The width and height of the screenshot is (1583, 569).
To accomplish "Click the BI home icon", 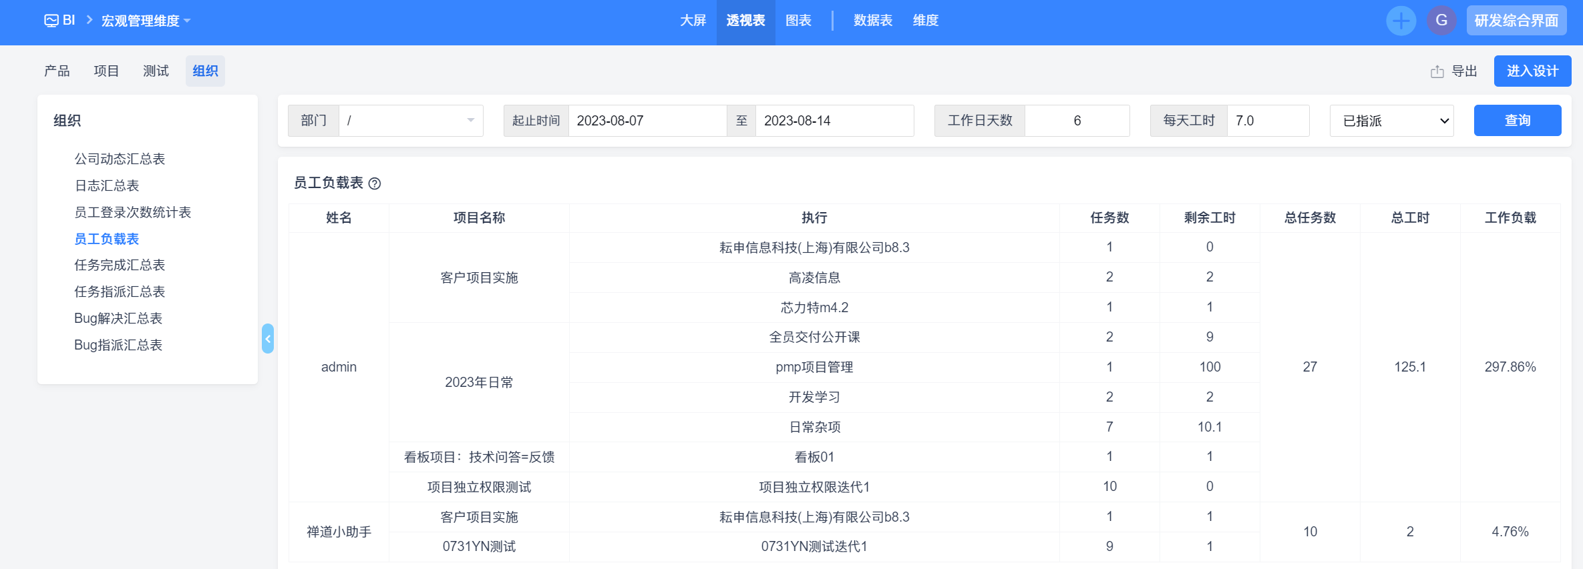I will point(51,21).
